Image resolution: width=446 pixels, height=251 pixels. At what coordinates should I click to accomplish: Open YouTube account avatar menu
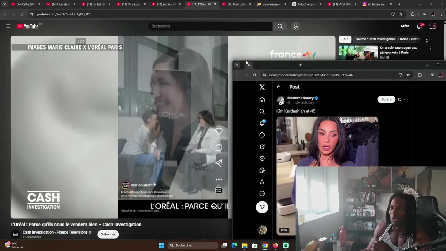(433, 26)
